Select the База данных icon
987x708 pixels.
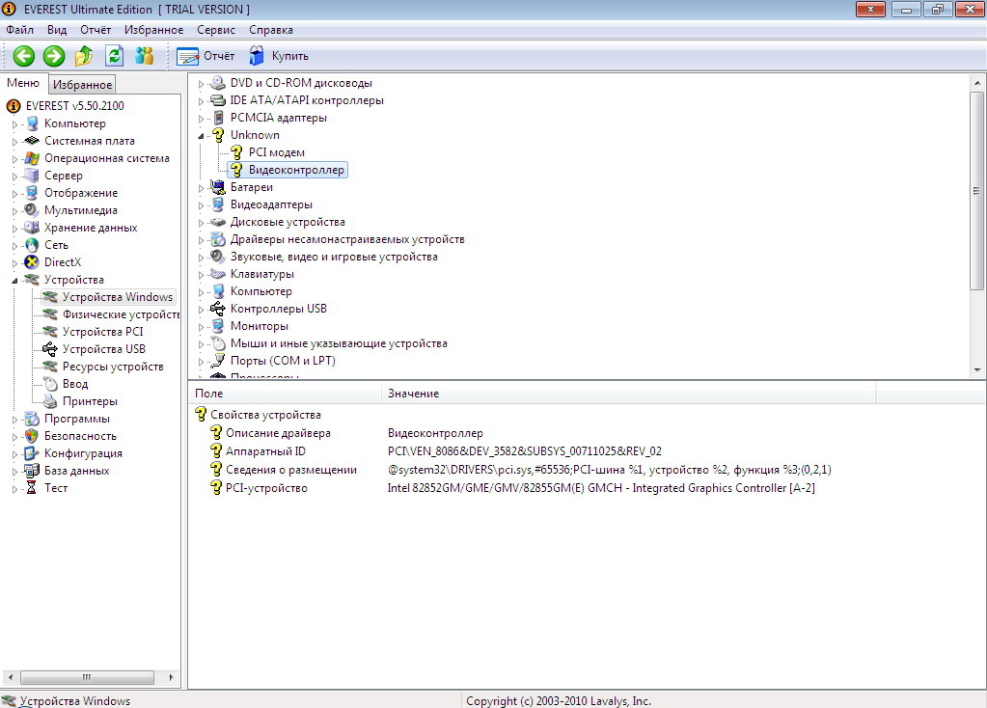point(32,470)
